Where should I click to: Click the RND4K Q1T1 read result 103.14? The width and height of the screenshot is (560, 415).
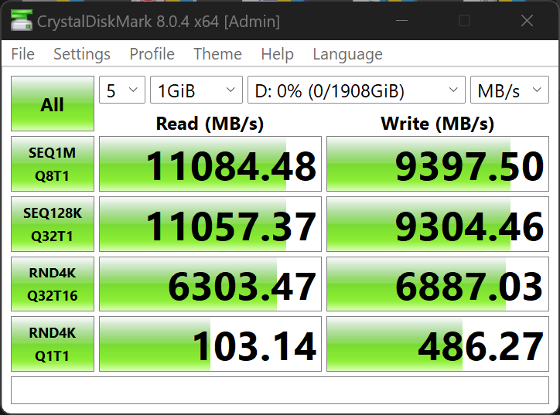tap(210, 344)
